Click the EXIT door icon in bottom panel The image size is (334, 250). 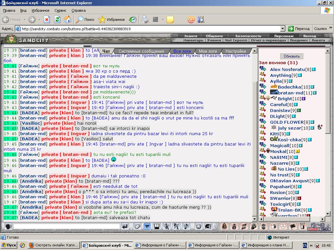pyautogui.click(x=302, y=227)
